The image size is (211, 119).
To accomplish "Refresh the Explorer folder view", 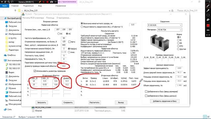I will (x=172, y=11).
